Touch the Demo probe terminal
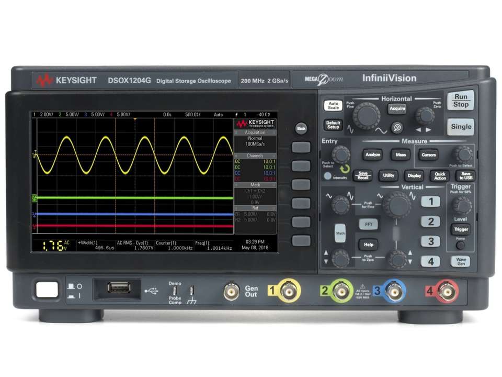Image resolution: width=502 pixels, height=377 pixels. tap(175, 291)
